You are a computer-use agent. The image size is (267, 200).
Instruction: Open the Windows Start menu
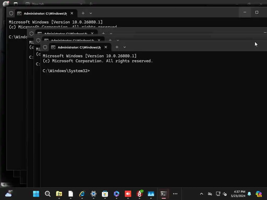coord(36,194)
